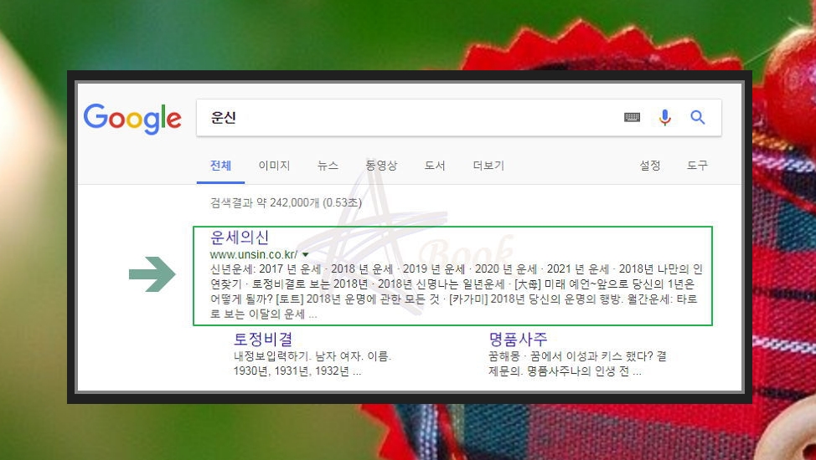Start voice search with microphone icon
Image resolution: width=816 pixels, height=460 pixels.
tap(664, 117)
